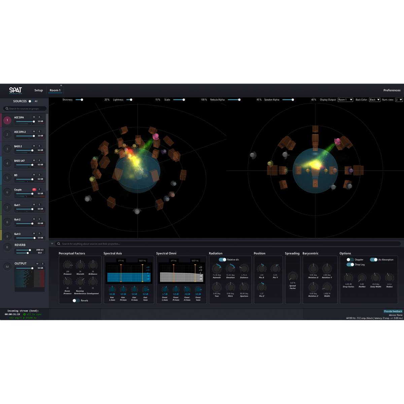The image size is (404, 404).
Task: Click the Nebula Alpha slider
Action: click(234, 100)
